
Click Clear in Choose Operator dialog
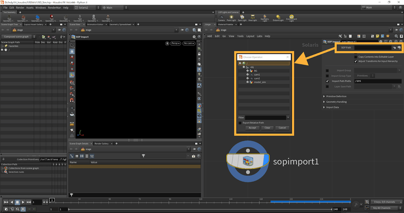pos(267,128)
